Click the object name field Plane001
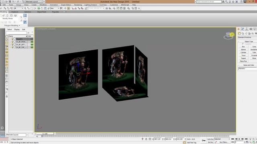Image resolution: width=257 pixels, height=144 pixels. click(247, 69)
